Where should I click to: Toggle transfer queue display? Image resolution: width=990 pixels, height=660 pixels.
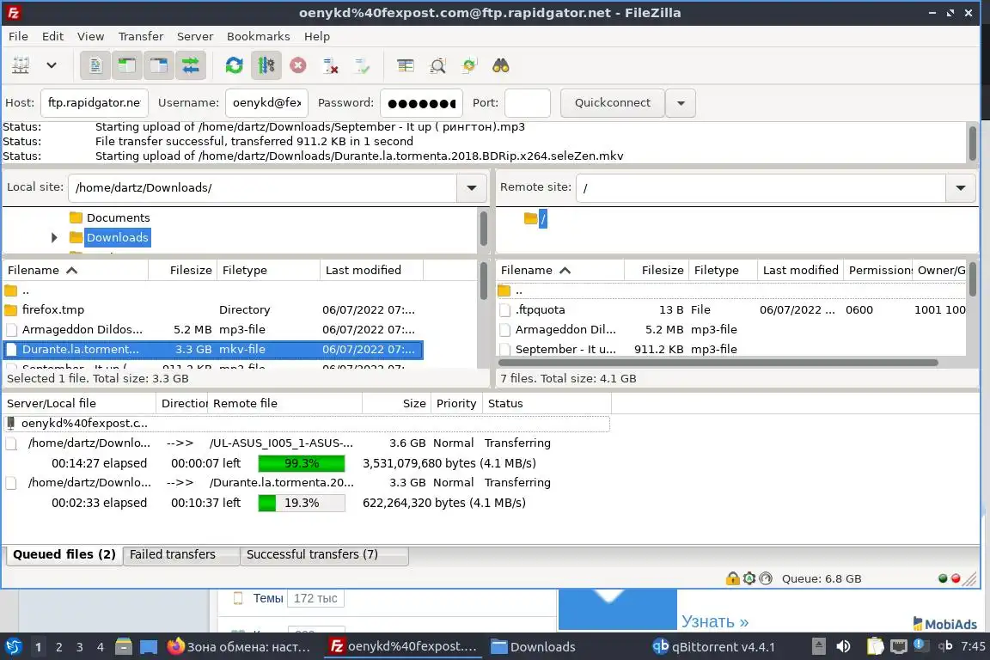191,65
